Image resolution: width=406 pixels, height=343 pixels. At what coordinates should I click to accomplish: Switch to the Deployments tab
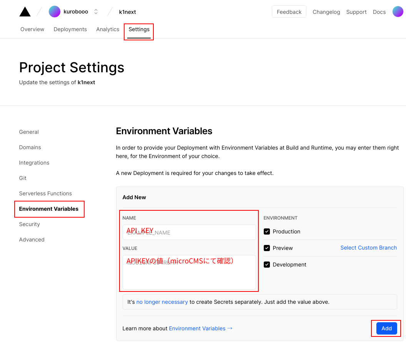click(x=70, y=29)
